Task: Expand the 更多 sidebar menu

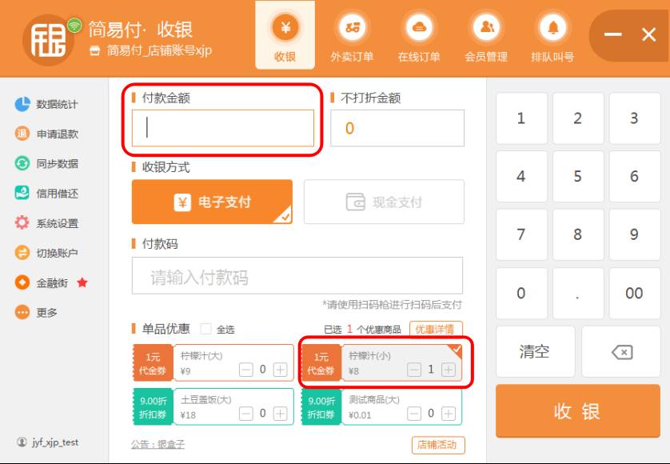Action: point(22,312)
